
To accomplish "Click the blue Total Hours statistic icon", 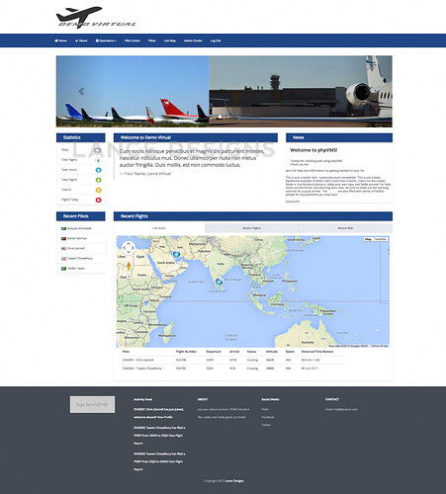I will tap(98, 170).
